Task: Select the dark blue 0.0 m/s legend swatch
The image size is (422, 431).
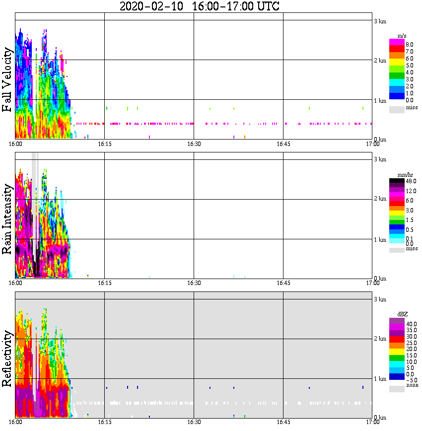Action: tap(397, 96)
